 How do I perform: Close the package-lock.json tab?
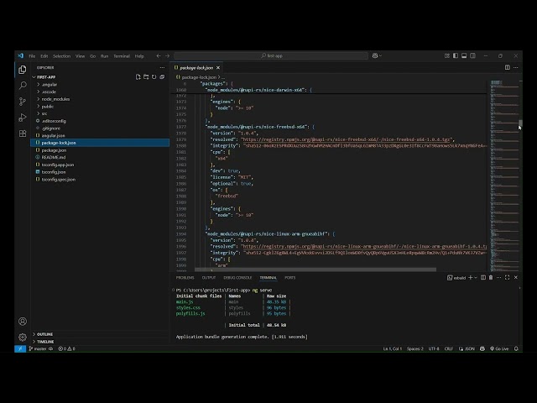tap(218, 68)
